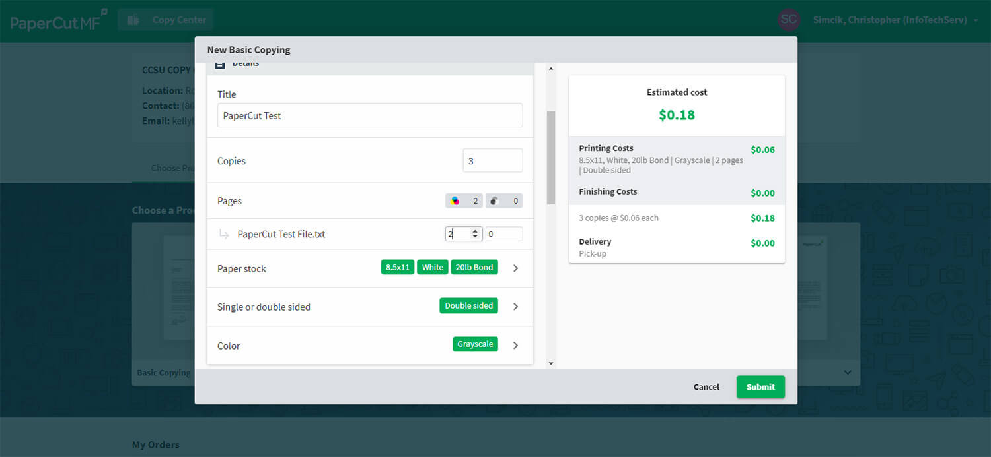The height and width of the screenshot is (457, 991).
Task: Select the PaperCut Test File.txt entry
Action: [x=281, y=234]
